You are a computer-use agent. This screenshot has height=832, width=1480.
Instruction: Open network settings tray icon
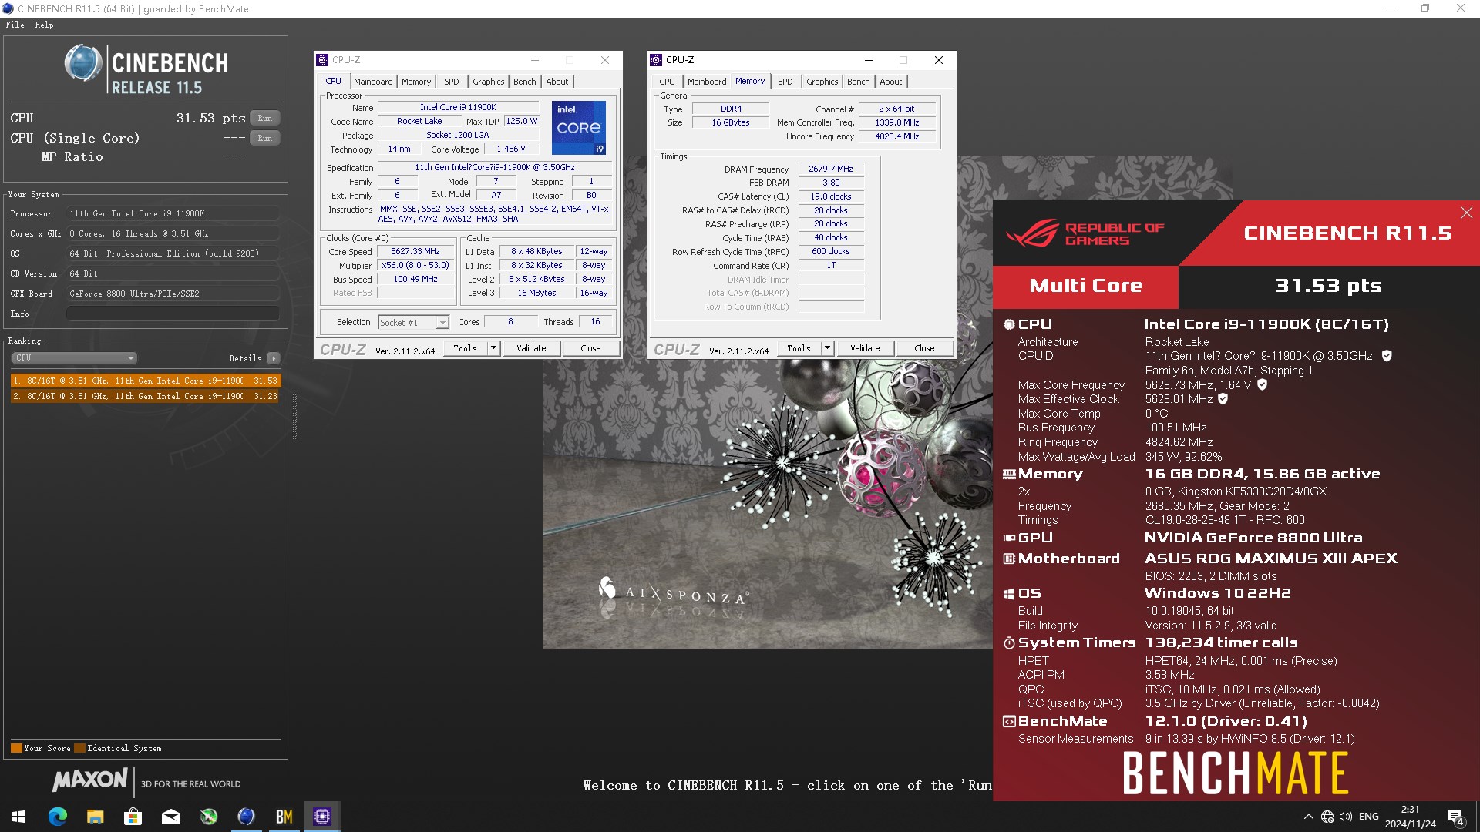(1327, 817)
